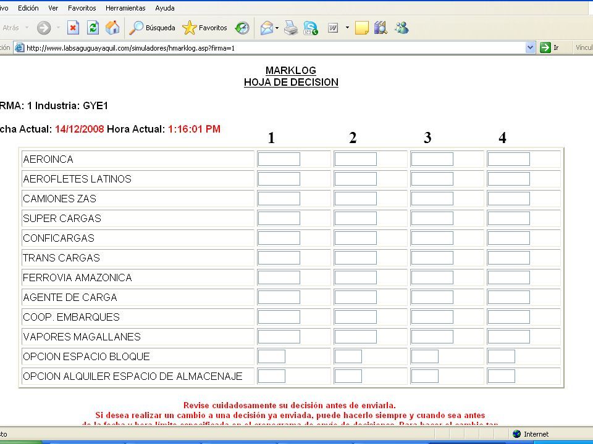Stop page loading with red X icon

point(73,28)
